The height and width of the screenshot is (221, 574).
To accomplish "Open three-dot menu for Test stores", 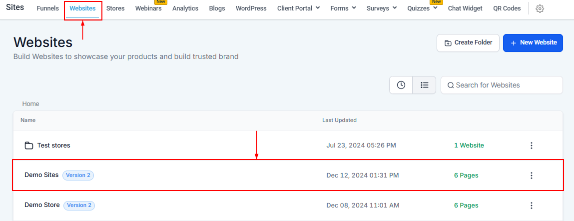I will (531, 145).
